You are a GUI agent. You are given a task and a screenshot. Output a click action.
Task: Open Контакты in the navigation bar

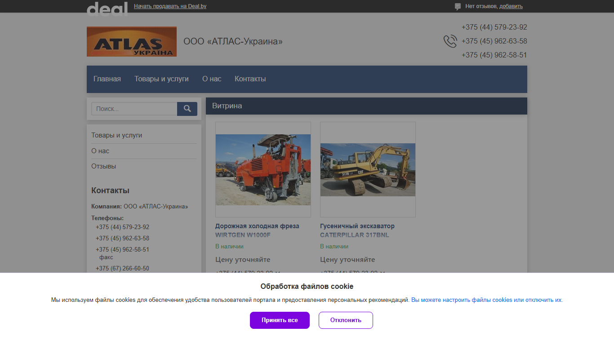coord(250,79)
